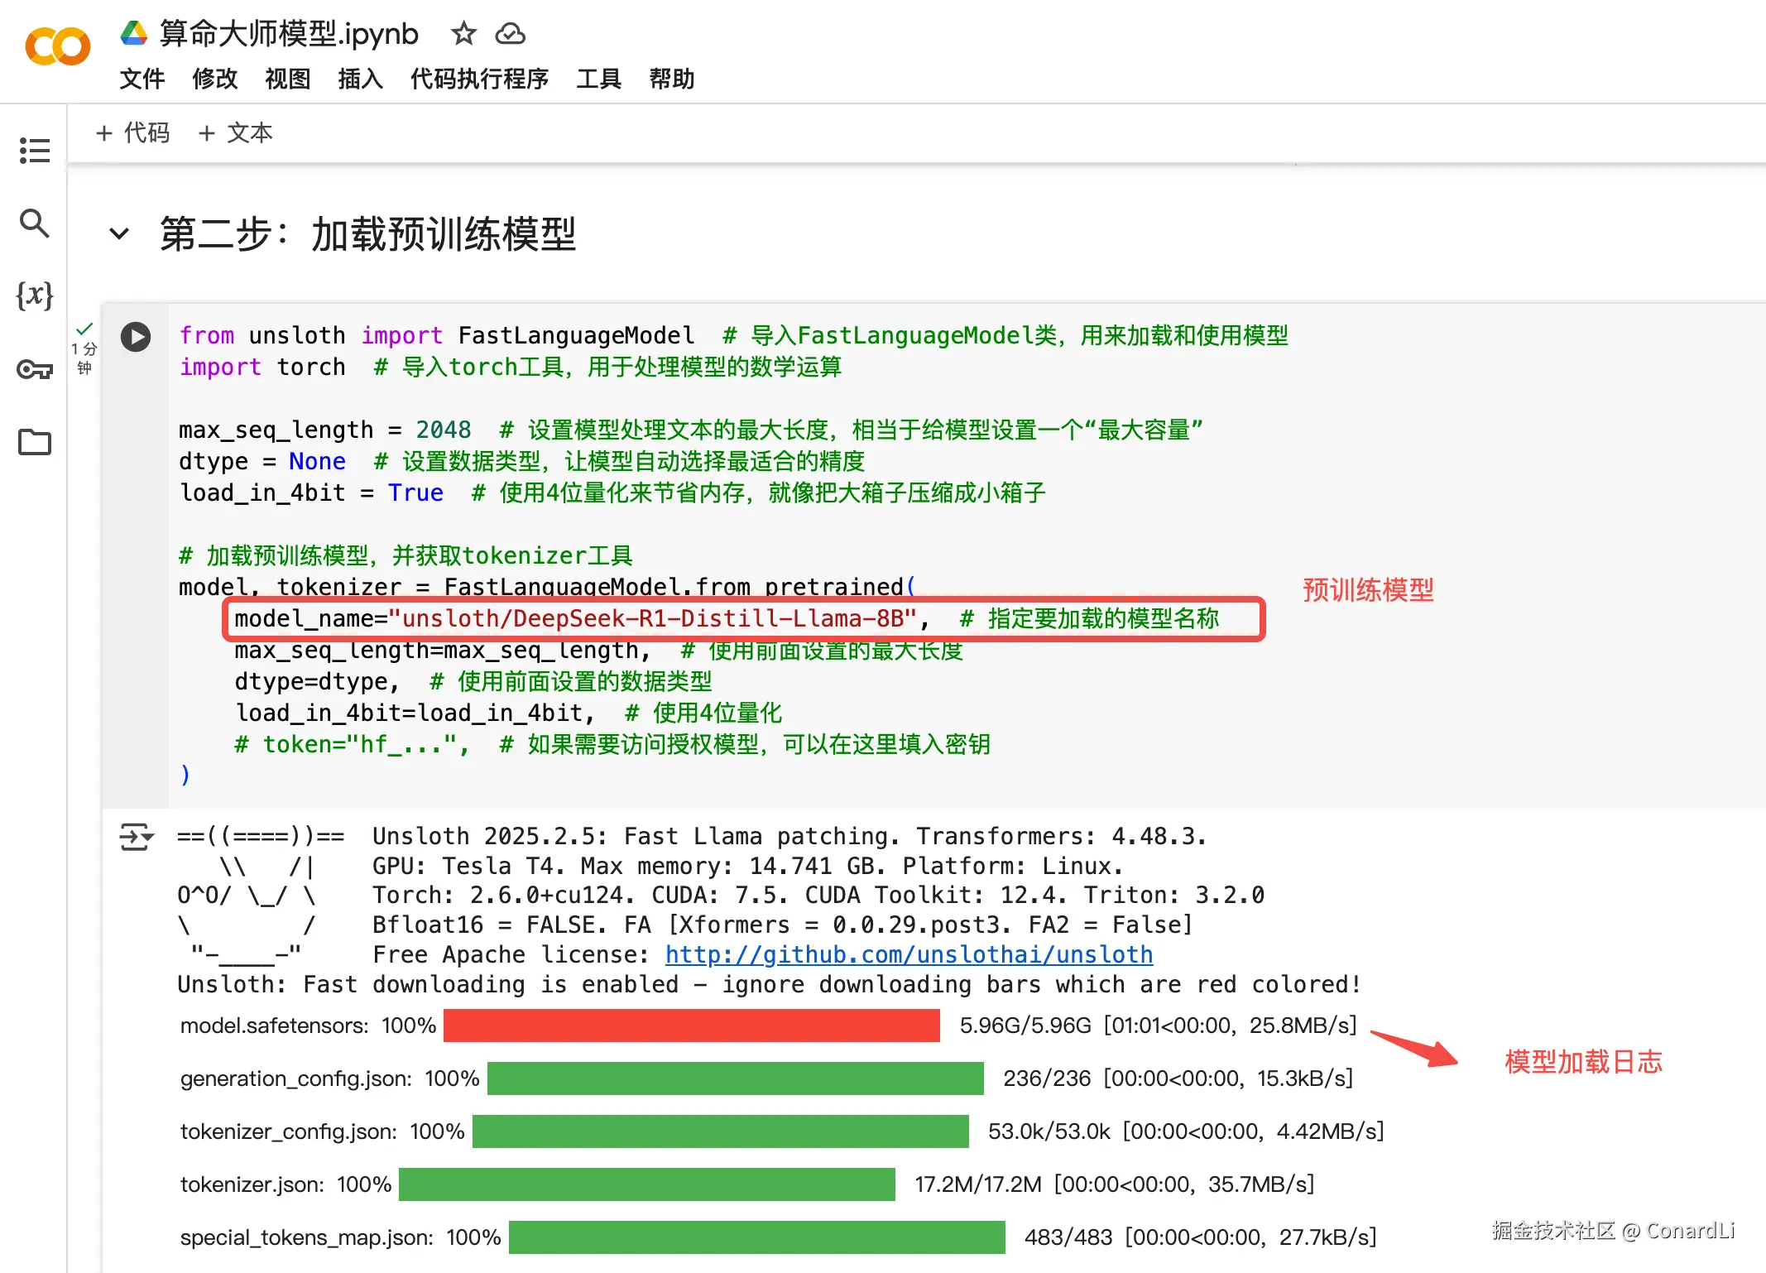Open the github.com/unslothai/unsloth link
Screen dimensions: 1766x1273
pyautogui.click(x=909, y=954)
